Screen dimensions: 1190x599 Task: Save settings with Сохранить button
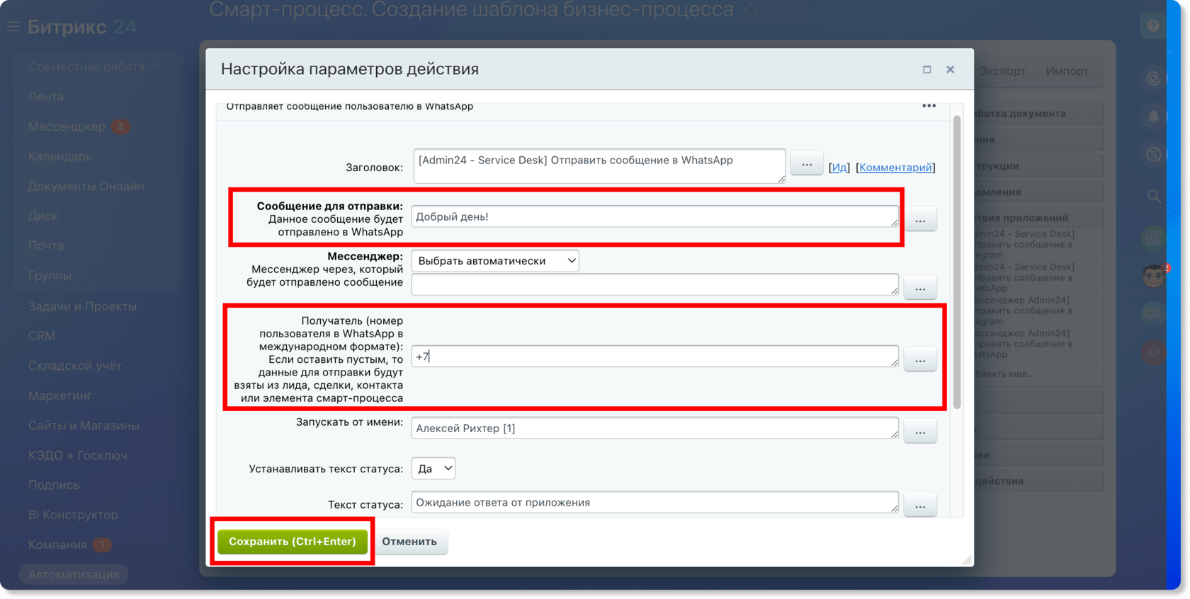[x=293, y=542]
